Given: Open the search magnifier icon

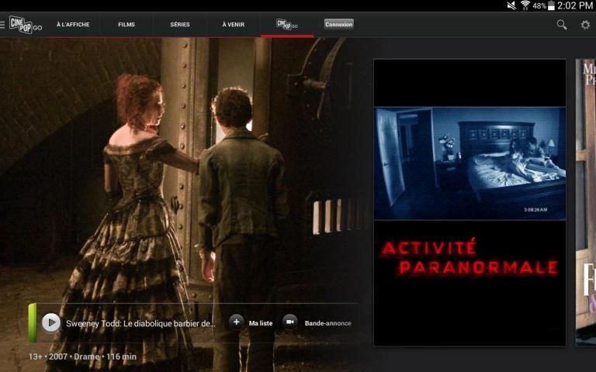Looking at the screenshot, I should click(x=562, y=25).
